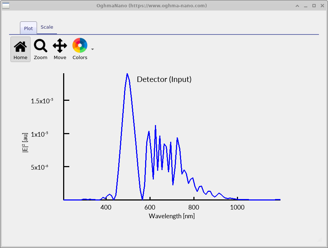Switch to the Scale tab
The image size is (328, 248).
47,27
